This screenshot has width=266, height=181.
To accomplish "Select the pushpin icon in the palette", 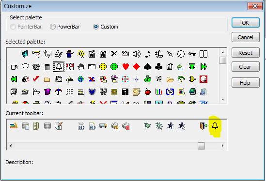I will click(x=170, y=54).
